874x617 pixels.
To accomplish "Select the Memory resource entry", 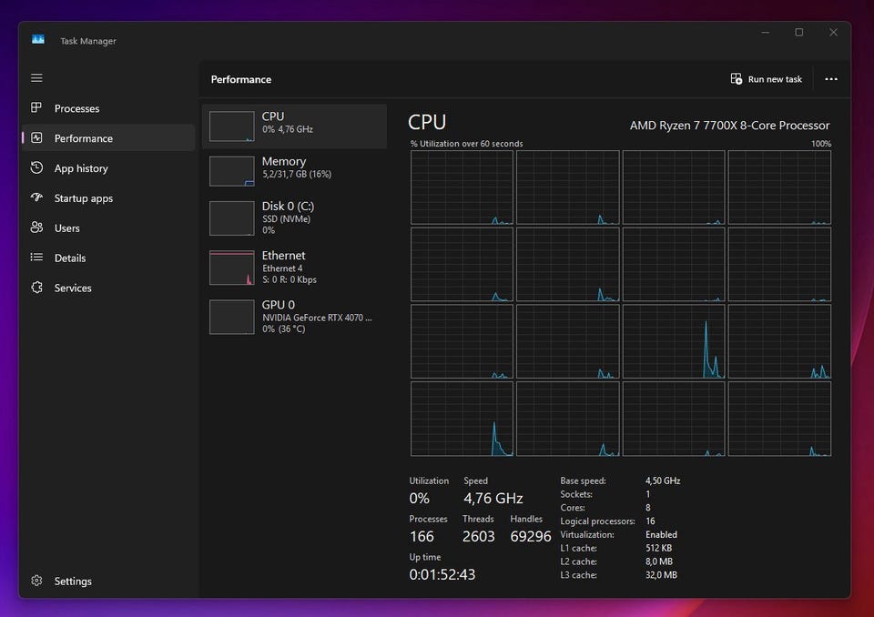I will coord(294,170).
